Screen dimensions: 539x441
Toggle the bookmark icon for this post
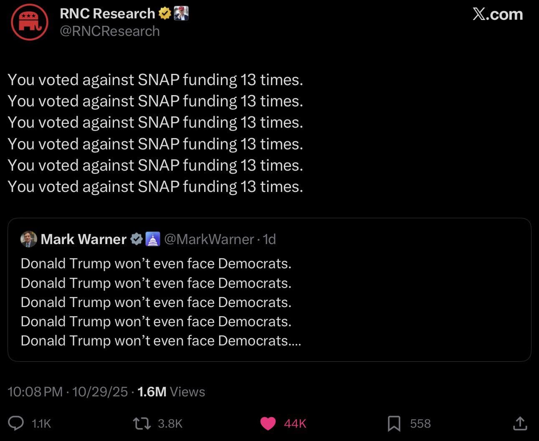(x=394, y=423)
